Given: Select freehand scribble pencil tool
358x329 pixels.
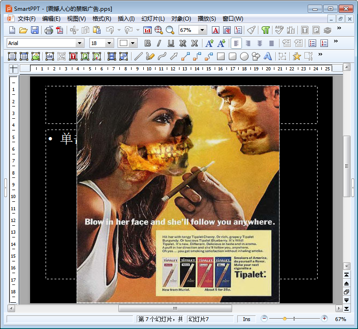Looking at the screenshot, I should 150,56.
